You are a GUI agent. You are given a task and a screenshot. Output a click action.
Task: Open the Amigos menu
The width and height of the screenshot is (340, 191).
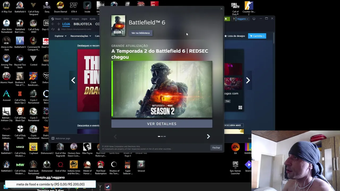point(75,19)
